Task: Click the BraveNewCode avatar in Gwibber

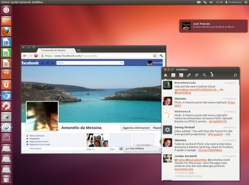Action: coord(167,85)
